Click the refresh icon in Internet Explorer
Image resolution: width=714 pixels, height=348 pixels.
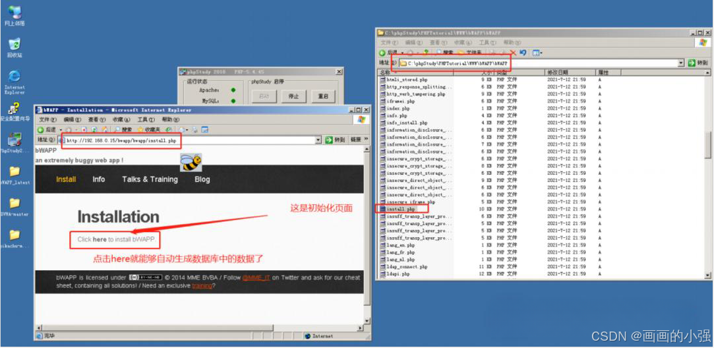(94, 130)
